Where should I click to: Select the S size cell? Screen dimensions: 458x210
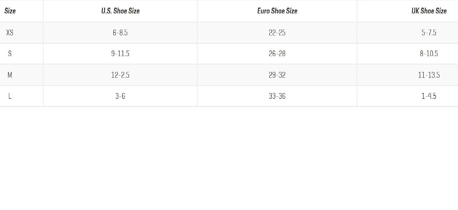(x=10, y=54)
